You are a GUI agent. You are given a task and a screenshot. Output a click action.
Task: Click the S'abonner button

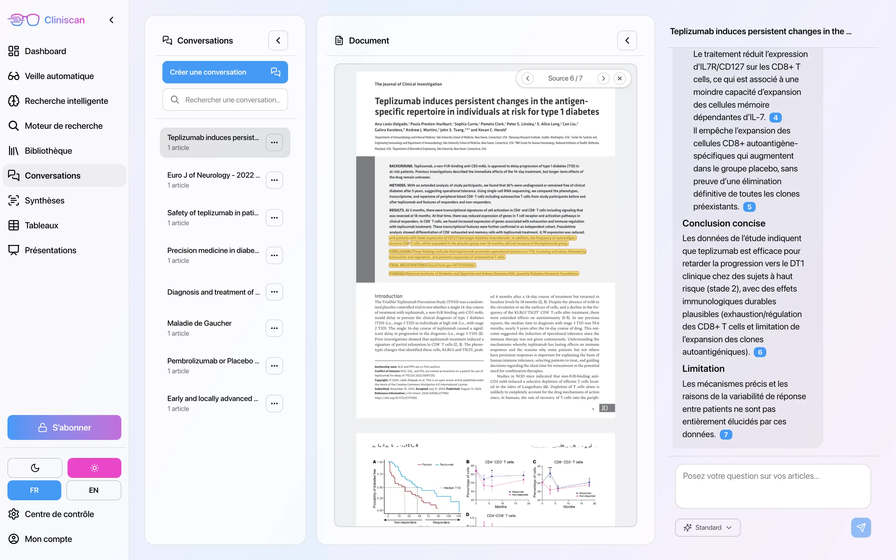coord(64,427)
